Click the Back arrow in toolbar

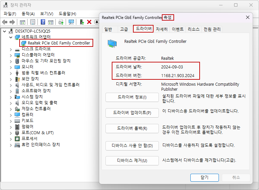click(x=5, y=22)
